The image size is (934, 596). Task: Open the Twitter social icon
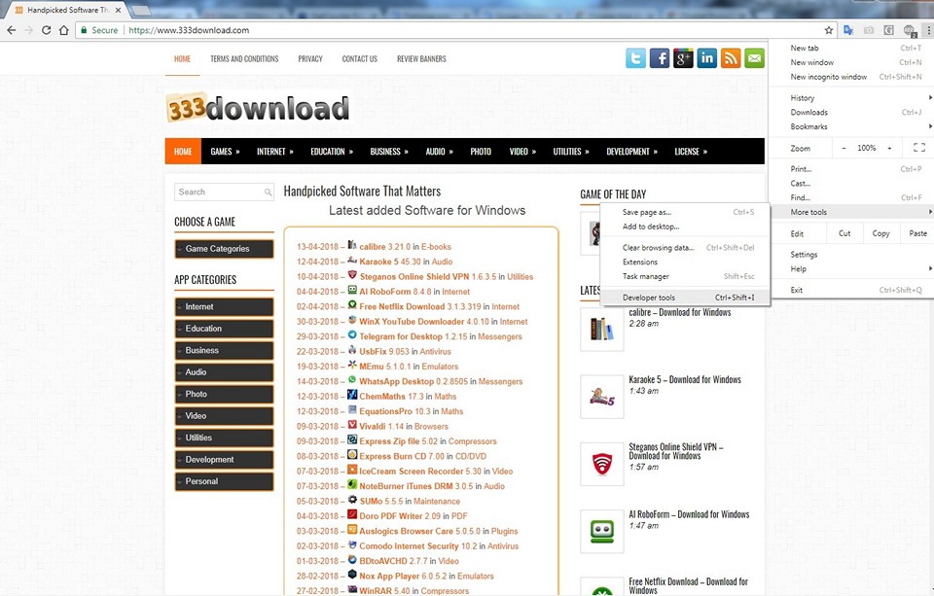(x=635, y=58)
